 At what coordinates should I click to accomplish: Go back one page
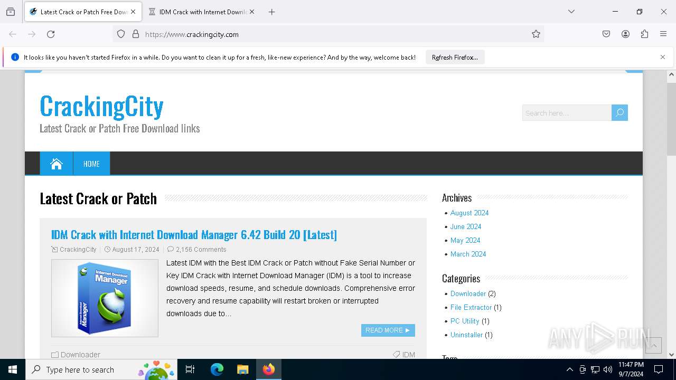(13, 34)
